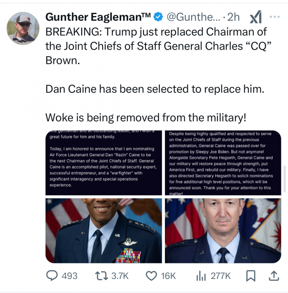Tap the share upload arrow icon
Screen dimensions: 288x293
click(x=274, y=276)
